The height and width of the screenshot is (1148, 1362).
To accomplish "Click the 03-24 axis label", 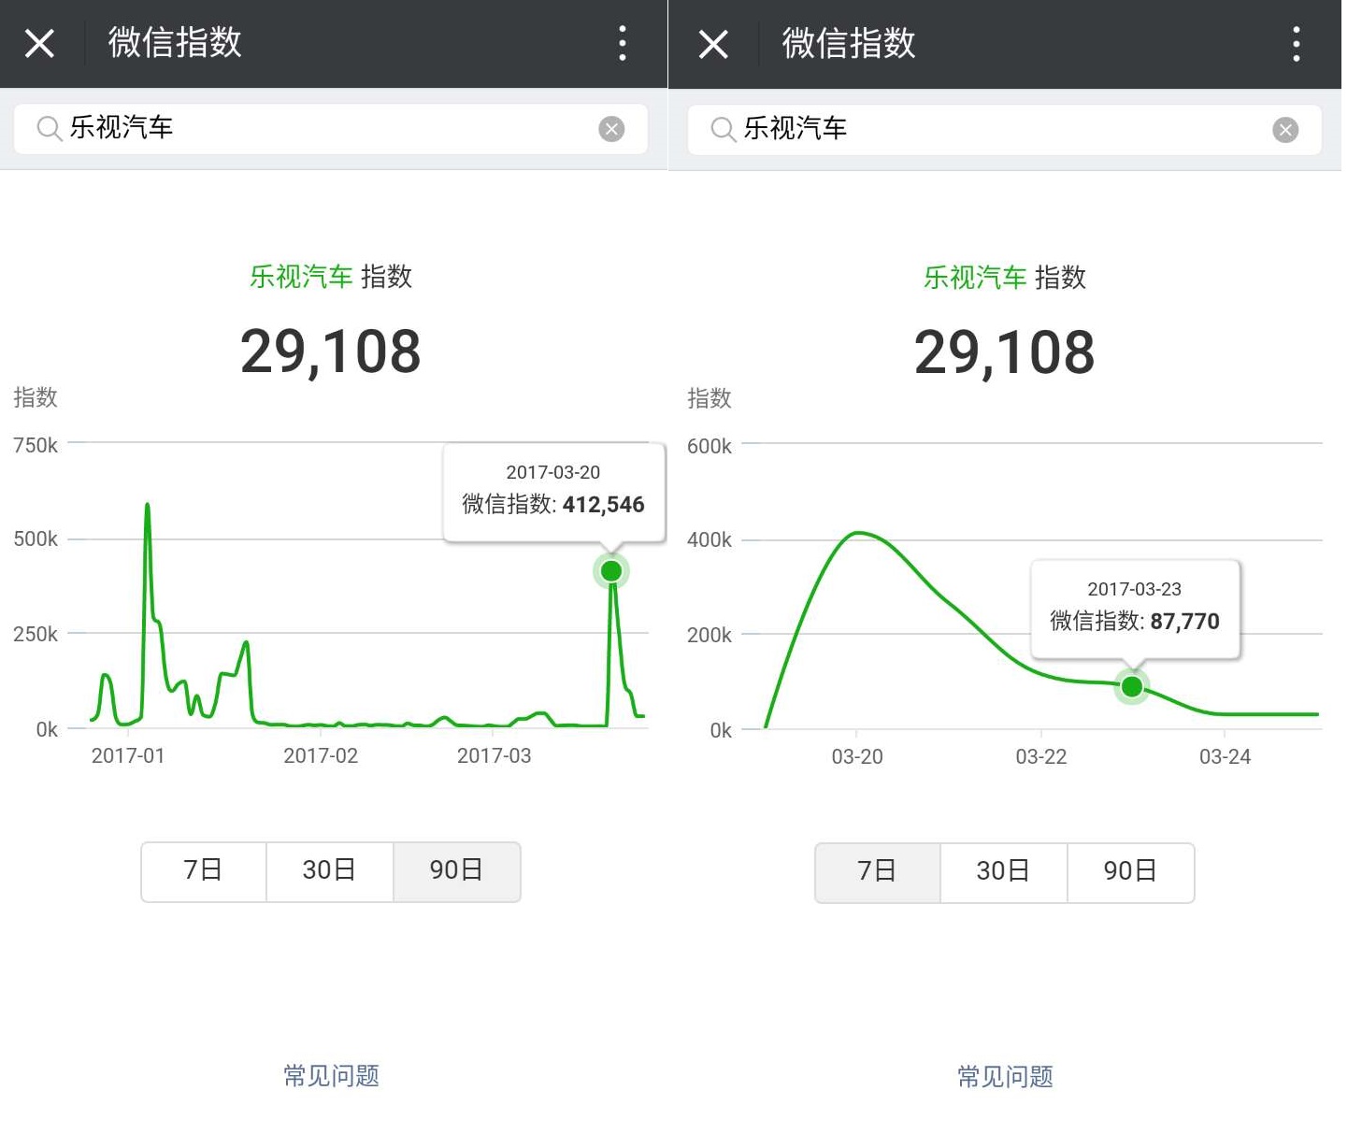I will click(1225, 756).
